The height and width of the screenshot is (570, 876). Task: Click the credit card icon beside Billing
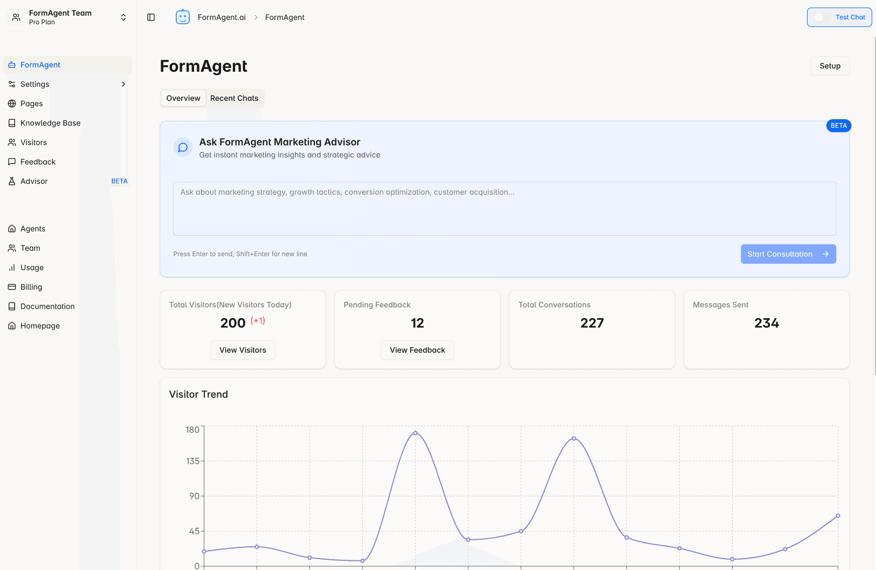12,287
